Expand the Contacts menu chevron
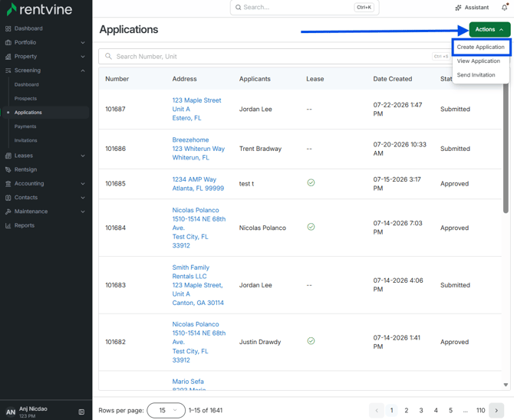Image resolution: width=514 pixels, height=420 pixels. 83,198
